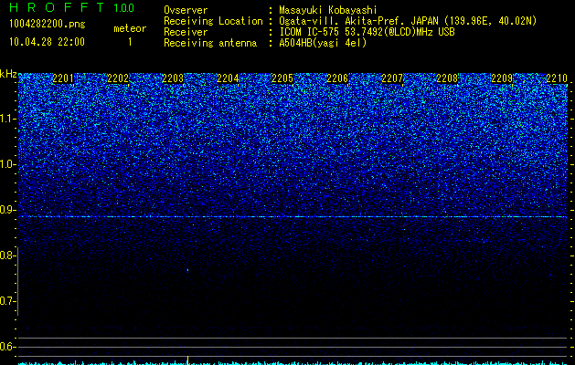Click the 1.1 frequency axis label
Viewport: 575px width, 365px height.
[7, 119]
